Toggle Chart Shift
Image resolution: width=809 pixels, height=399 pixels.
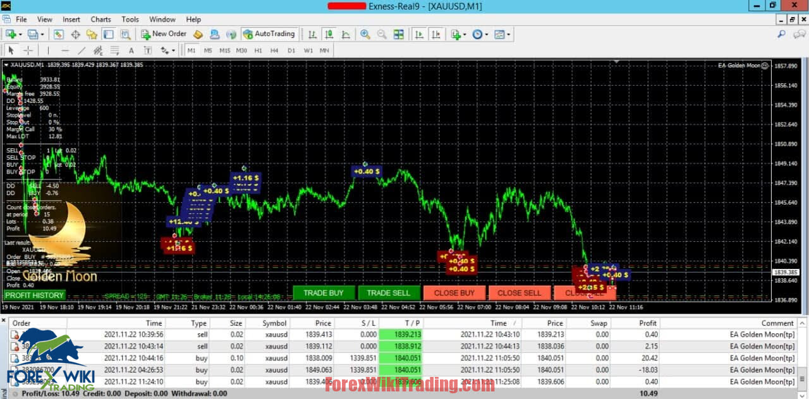point(436,34)
